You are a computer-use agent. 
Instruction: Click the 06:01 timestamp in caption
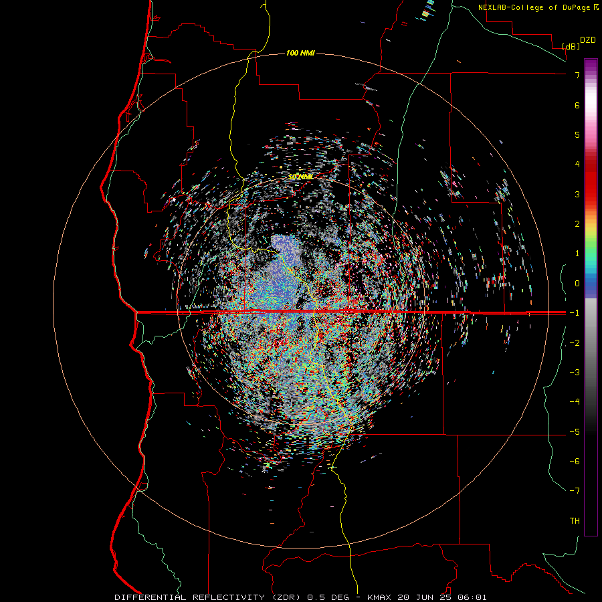[x=472, y=597]
